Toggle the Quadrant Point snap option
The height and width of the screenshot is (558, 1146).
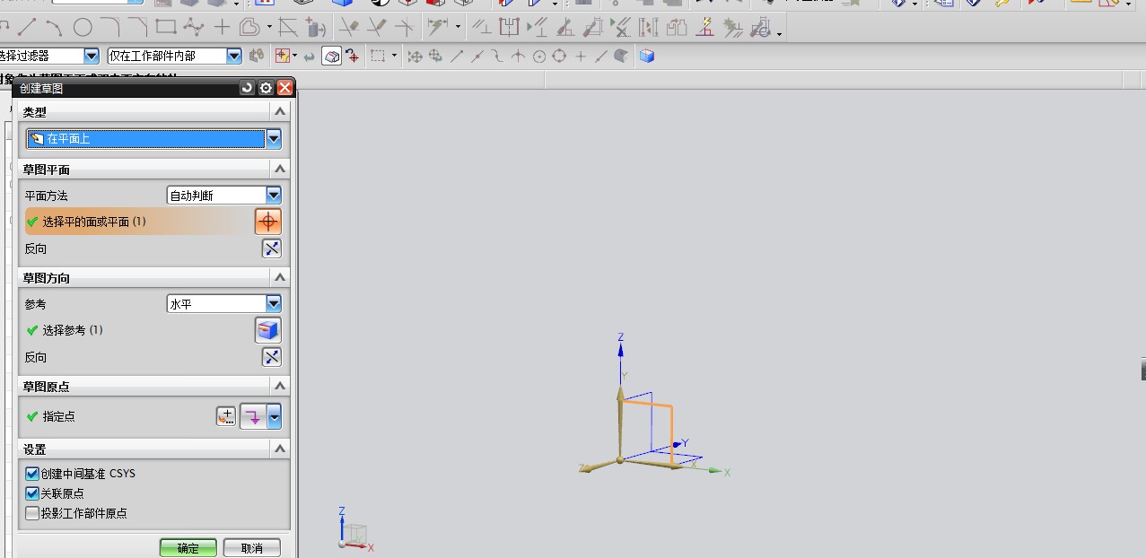pyautogui.click(x=559, y=56)
